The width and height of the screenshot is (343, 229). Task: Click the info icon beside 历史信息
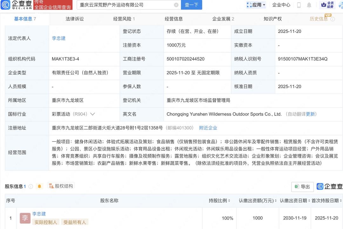coord(333,19)
